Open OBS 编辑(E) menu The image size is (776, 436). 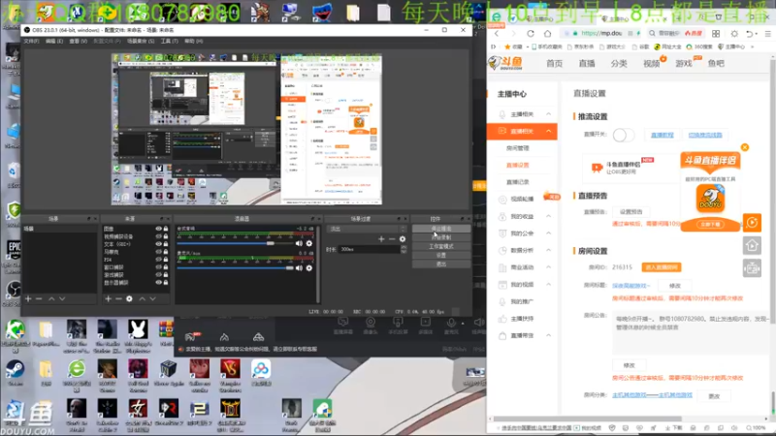pos(54,41)
